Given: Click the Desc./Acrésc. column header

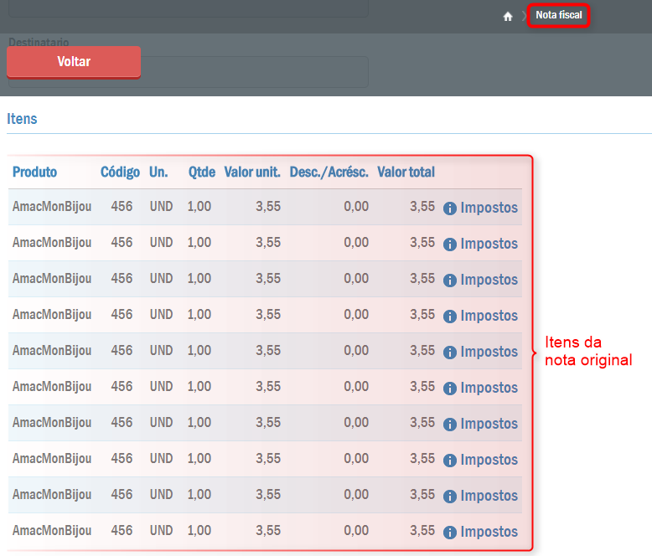Looking at the screenshot, I should [329, 172].
